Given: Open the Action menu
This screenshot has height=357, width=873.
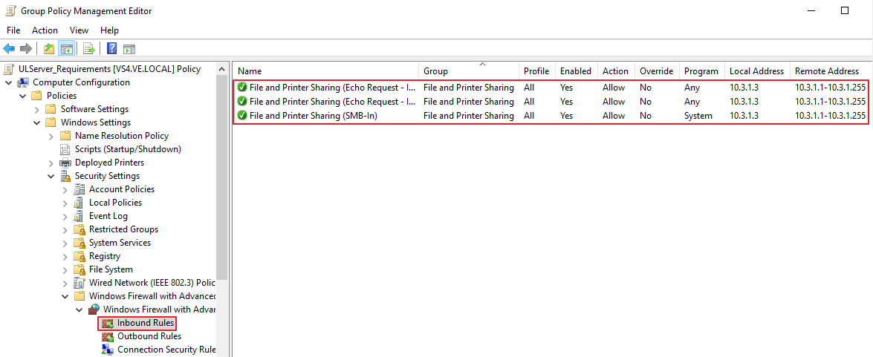Looking at the screenshot, I should click(x=45, y=30).
